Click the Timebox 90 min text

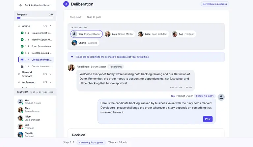[118, 142]
